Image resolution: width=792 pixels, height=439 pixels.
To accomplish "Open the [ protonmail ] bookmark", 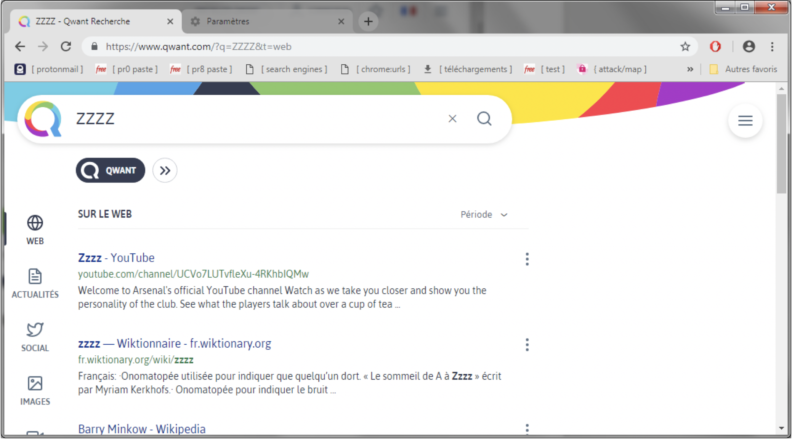I will point(49,69).
